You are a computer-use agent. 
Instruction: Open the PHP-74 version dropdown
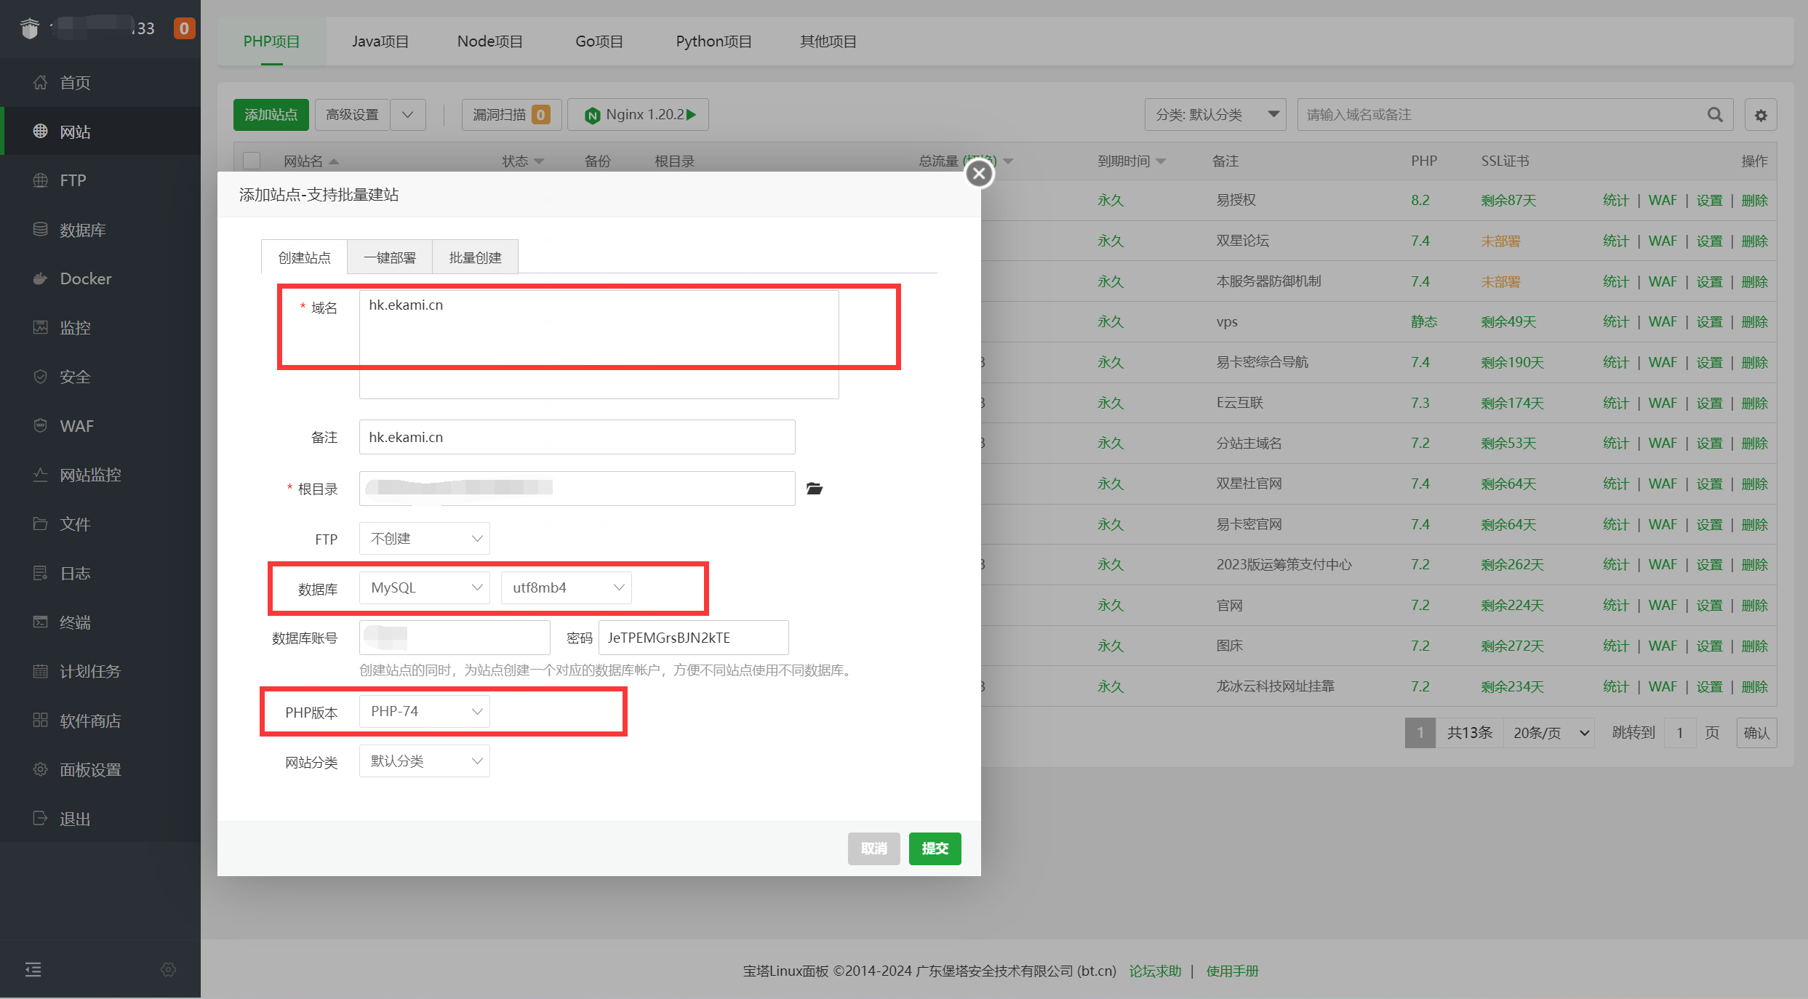coord(425,711)
